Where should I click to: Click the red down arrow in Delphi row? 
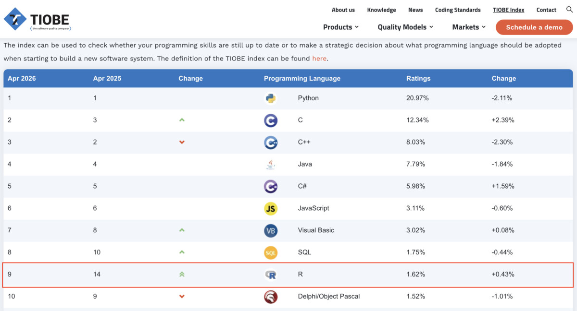(x=182, y=297)
